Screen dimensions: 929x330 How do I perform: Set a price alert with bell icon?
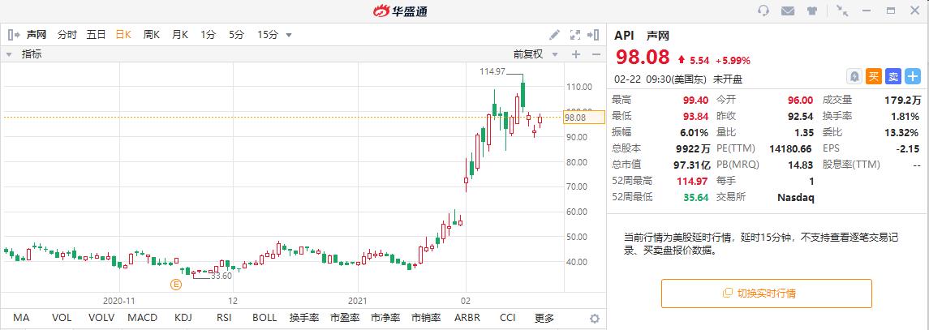click(x=854, y=76)
